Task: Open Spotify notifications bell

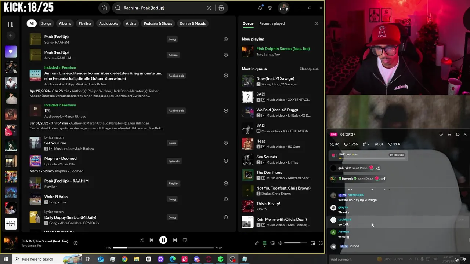Action: coord(260,8)
